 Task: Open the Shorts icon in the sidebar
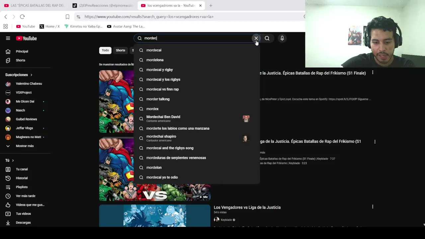[x=8, y=60]
